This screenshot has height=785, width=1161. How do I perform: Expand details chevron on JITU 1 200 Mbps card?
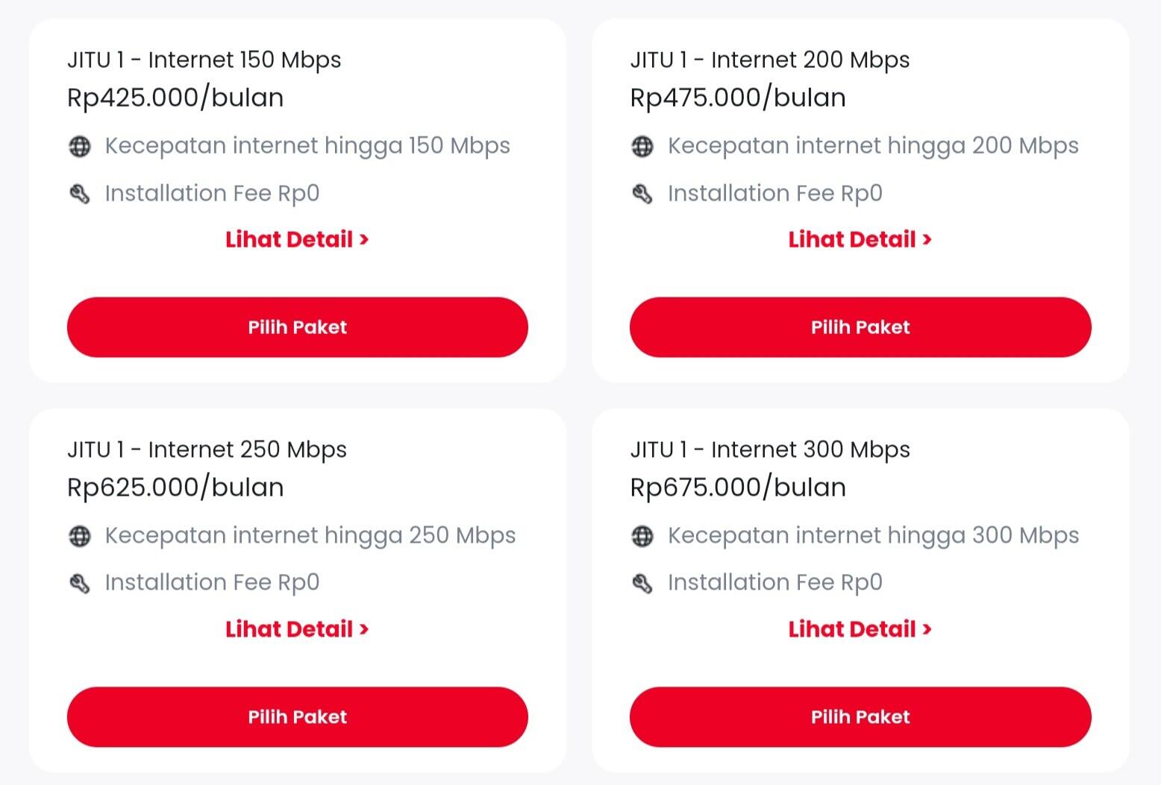click(928, 239)
